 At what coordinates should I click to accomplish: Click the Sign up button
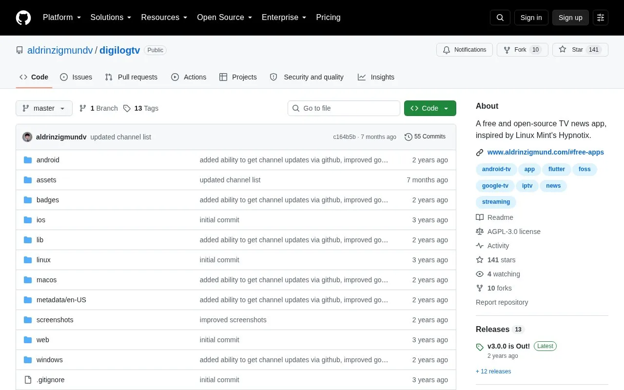pyautogui.click(x=570, y=18)
